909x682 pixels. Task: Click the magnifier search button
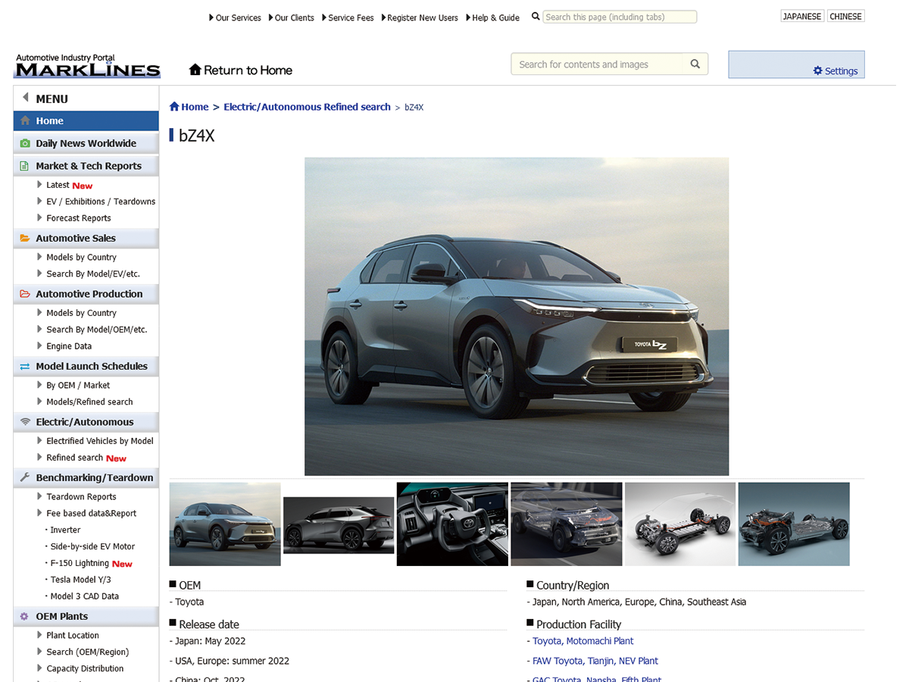[695, 64]
